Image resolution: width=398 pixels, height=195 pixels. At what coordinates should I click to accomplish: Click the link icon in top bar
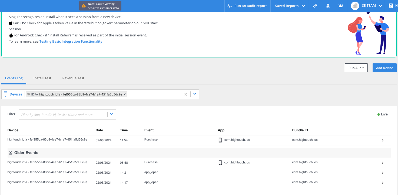point(315,6)
